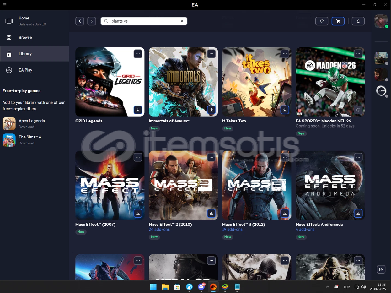Open Microsoft Store from the taskbar
391x293 pixels.
[x=177, y=287]
